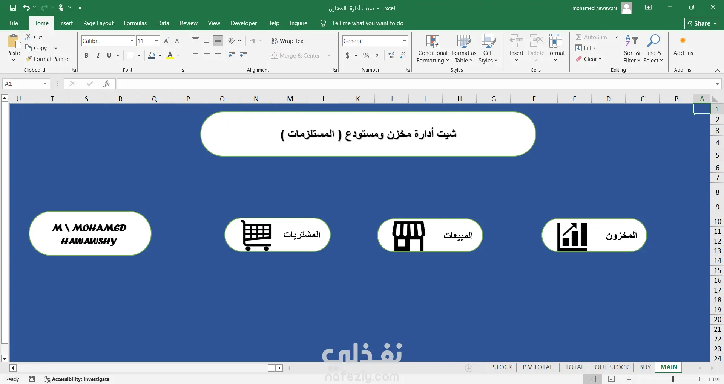Click the shopping cart المشتريات button
Viewport: 724px width, 384px height.
[x=277, y=235]
